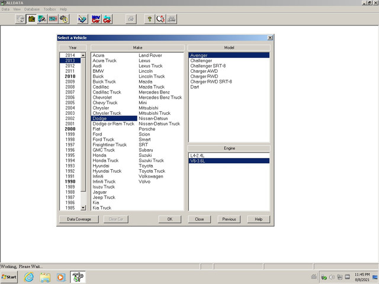This screenshot has width=379, height=284.
Task: Click the gears and clock toolbar icon
Action: click(64, 19)
